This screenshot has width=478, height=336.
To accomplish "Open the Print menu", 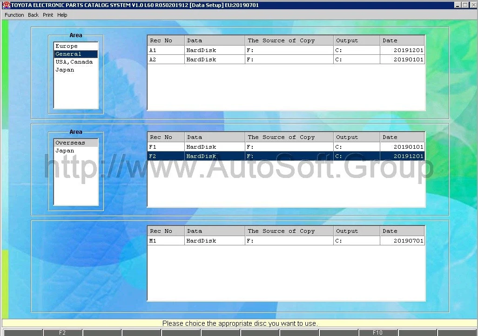I will (x=48, y=15).
